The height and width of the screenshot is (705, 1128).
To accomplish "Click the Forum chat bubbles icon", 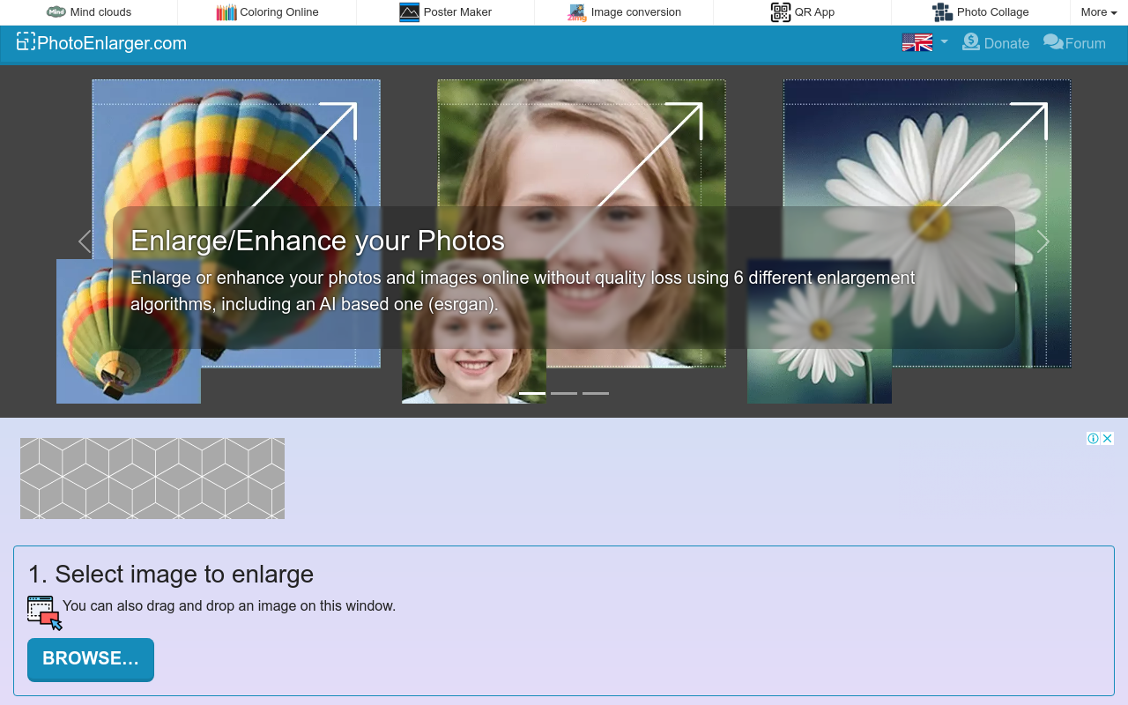I will (1053, 42).
